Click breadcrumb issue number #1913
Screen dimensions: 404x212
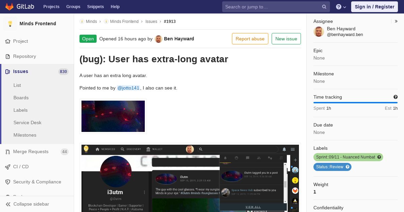pyautogui.click(x=170, y=22)
